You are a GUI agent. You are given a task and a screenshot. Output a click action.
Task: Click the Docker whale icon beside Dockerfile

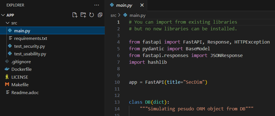(x=7, y=69)
